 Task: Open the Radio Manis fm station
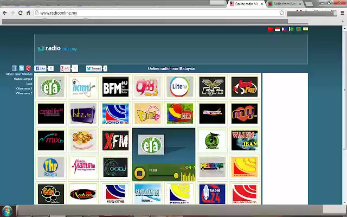tap(83, 167)
